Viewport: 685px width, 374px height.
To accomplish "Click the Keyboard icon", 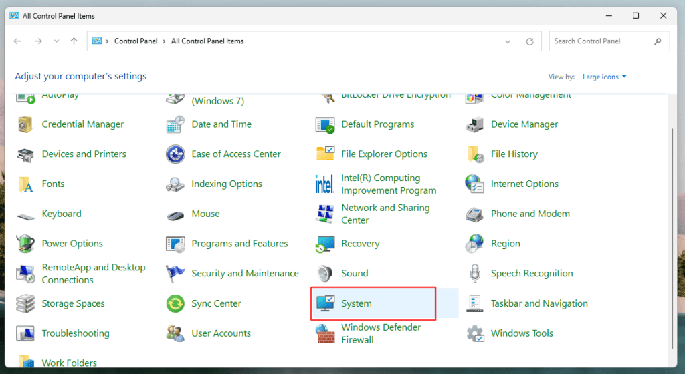I will 25,216.
